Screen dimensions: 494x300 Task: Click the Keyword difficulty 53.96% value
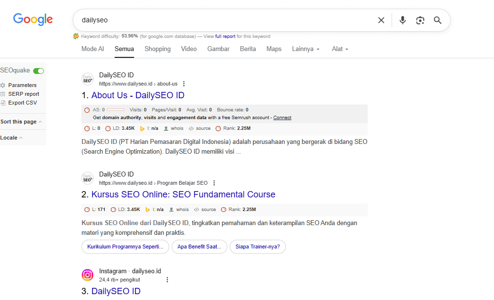click(x=130, y=36)
